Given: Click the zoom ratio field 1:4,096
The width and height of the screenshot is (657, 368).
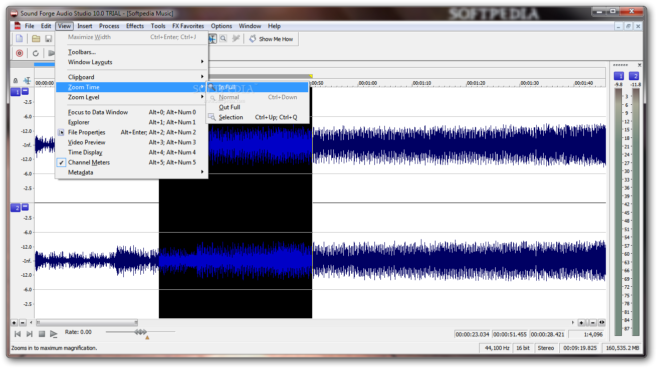Looking at the screenshot, I should coord(587,334).
